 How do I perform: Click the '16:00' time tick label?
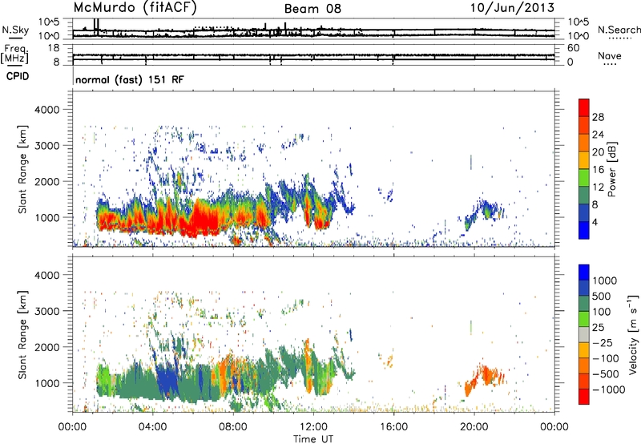[393, 427]
